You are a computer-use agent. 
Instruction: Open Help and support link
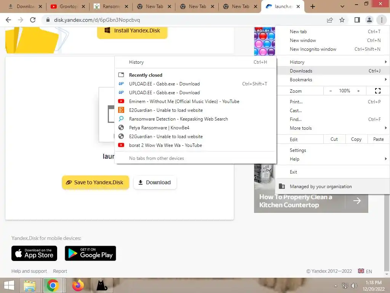[x=29, y=271]
